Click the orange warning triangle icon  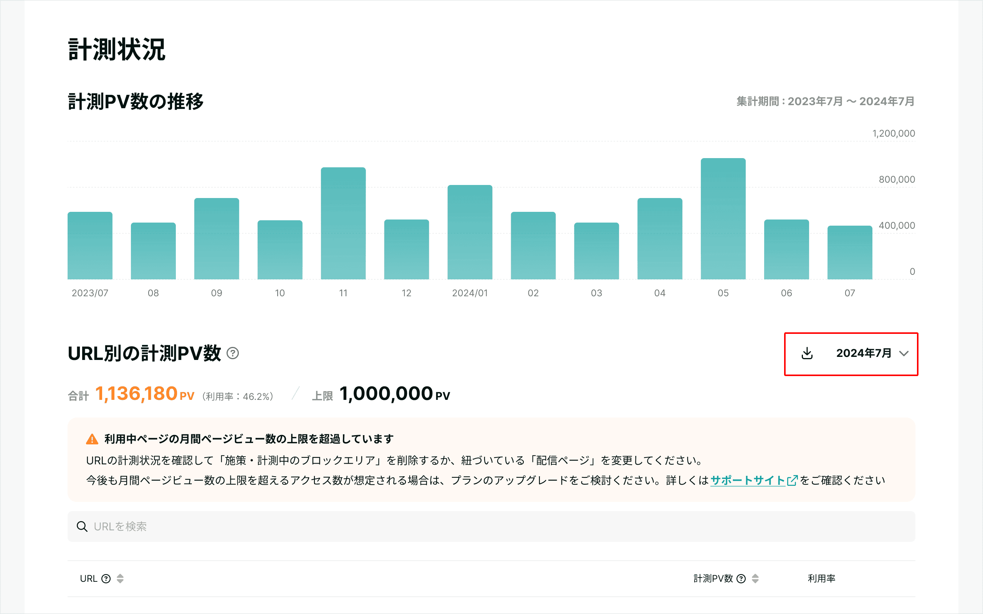pyautogui.click(x=92, y=439)
